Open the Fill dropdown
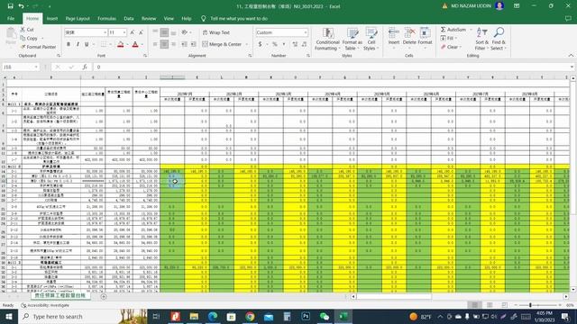Screen dimensions: 577x324 [448, 38]
